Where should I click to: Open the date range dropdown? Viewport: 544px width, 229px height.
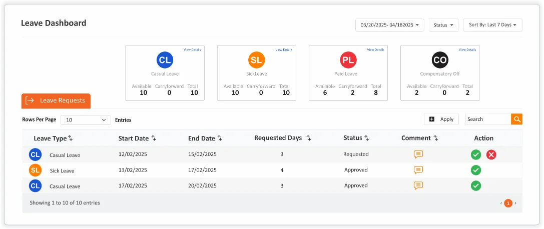point(390,25)
